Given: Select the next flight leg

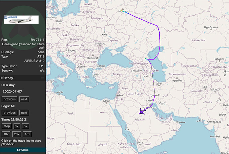Looking at the screenshot, I should [24, 113].
